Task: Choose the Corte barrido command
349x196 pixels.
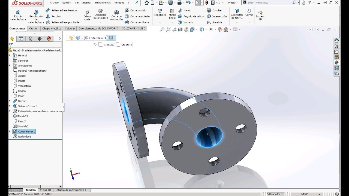Action: click(x=136, y=10)
